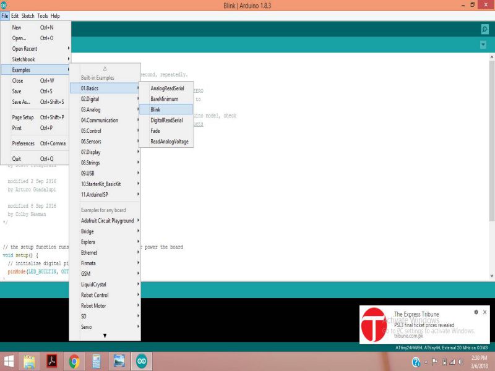Image resolution: width=495 pixels, height=371 pixels.
Task: Select Examples in File menu
Action: point(36,70)
